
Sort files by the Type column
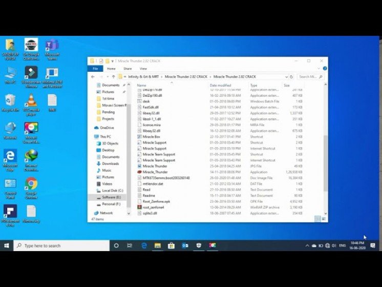(x=265, y=86)
